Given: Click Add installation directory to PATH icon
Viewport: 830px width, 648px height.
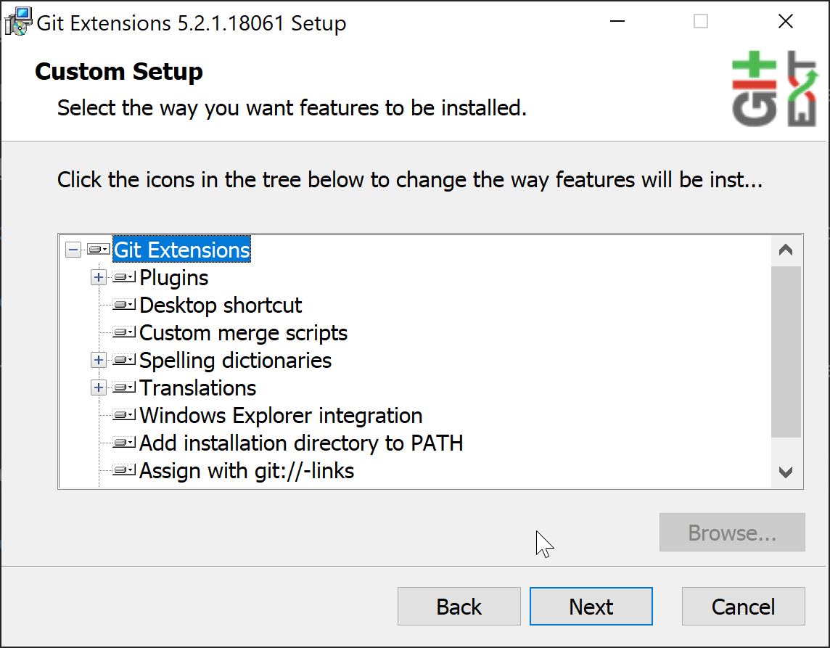Looking at the screenshot, I should click(124, 443).
